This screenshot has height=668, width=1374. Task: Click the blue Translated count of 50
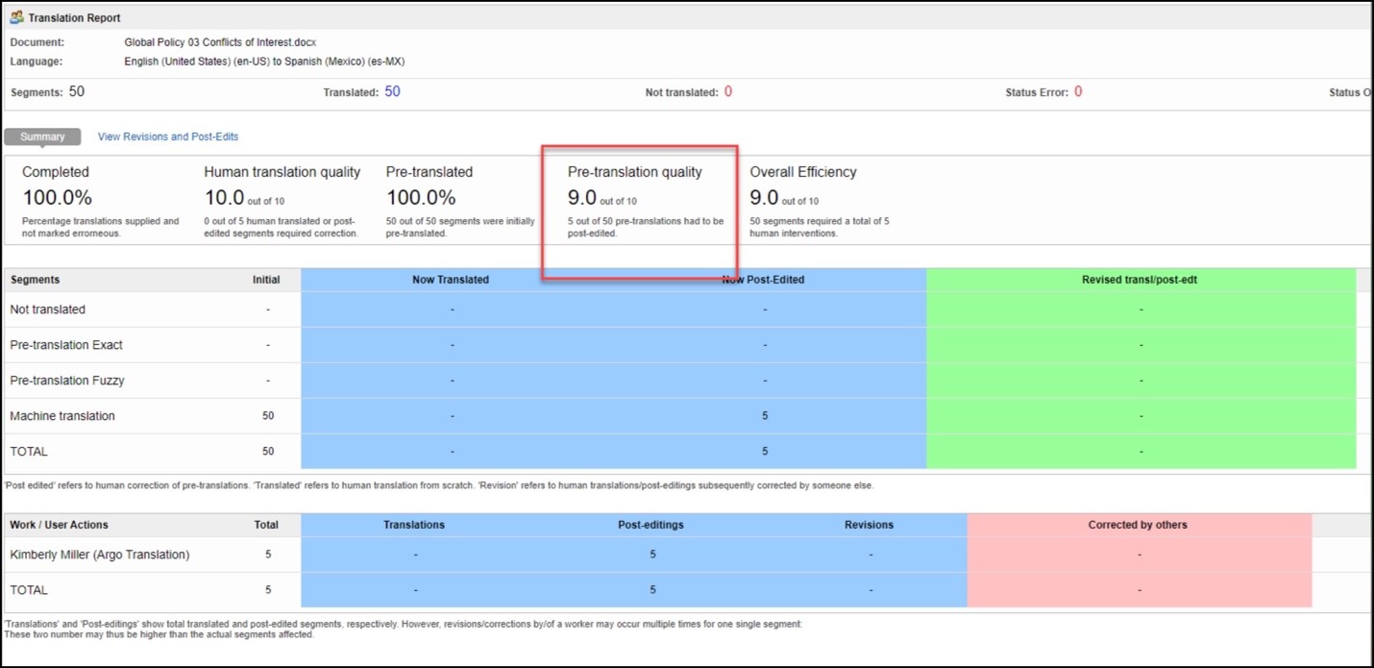point(392,91)
